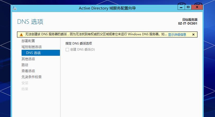Click the disabled 结果 step
215x117 pixels.
pyautogui.click(x=25, y=89)
